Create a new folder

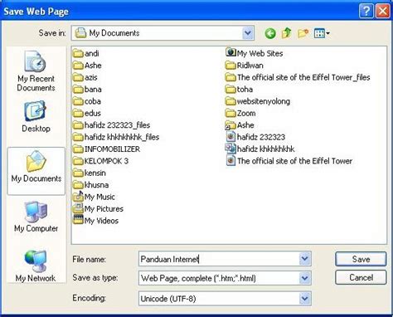(303, 33)
